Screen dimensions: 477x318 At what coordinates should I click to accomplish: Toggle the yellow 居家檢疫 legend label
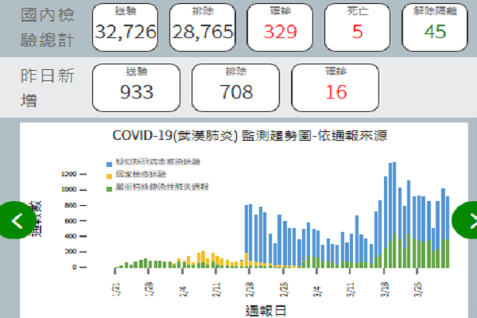click(x=141, y=174)
